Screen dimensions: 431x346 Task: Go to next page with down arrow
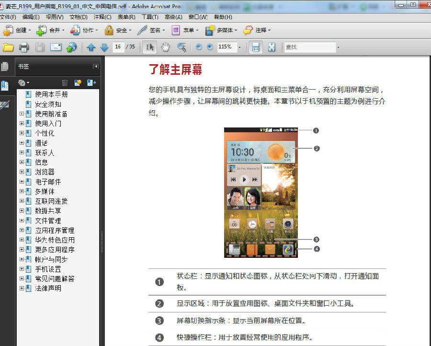coord(104,47)
